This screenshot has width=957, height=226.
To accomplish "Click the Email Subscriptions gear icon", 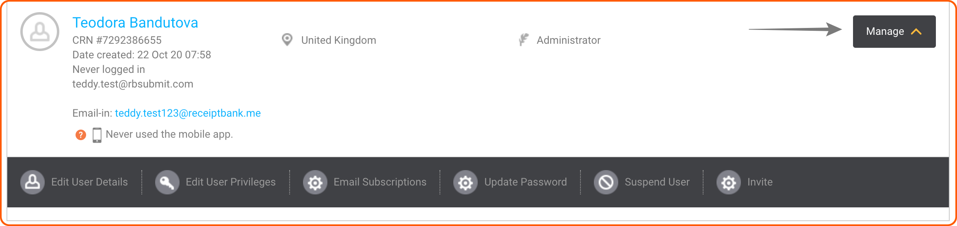I will tap(315, 182).
